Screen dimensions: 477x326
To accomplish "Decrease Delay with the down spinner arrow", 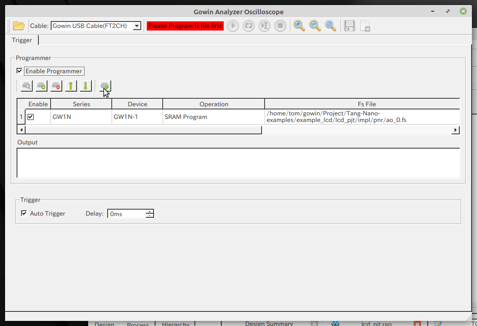I will point(150,216).
